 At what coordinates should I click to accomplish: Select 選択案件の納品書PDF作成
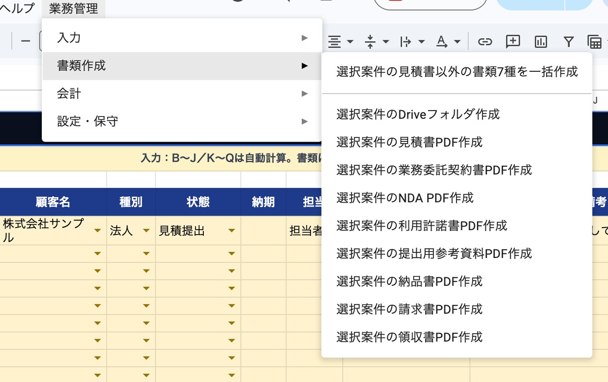pyautogui.click(x=457, y=282)
